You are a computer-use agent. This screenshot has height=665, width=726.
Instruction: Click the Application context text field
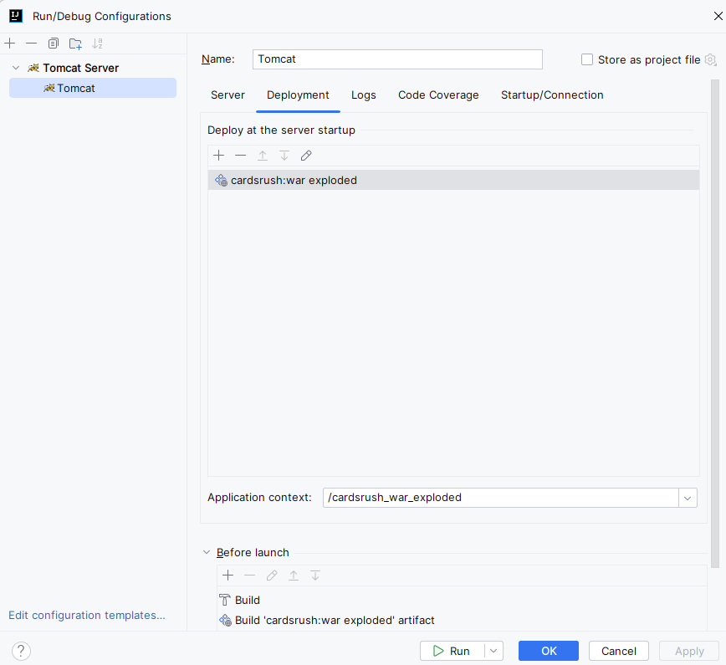click(x=501, y=498)
